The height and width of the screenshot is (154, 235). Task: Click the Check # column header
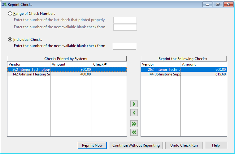109,64
